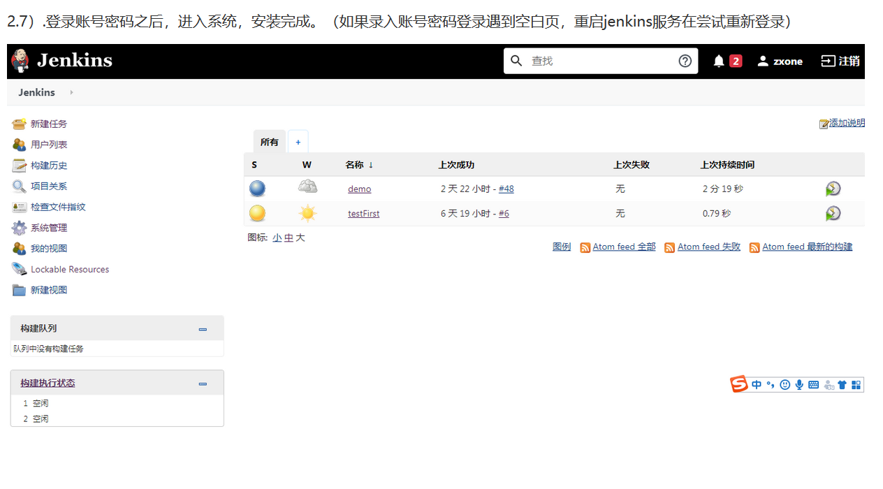Collapse the 构建队列 panel
The width and height of the screenshot is (883, 489).
point(203,329)
